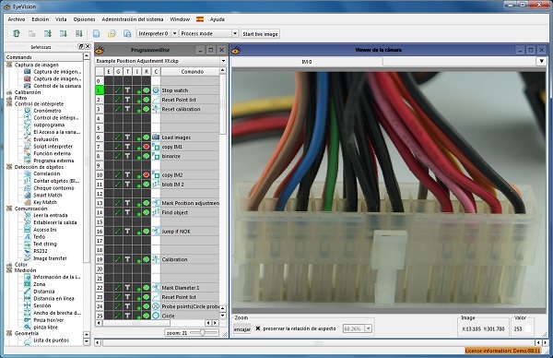This screenshot has height=358, width=553.
Task: Click the Probe points circle icon
Action: pos(156,306)
